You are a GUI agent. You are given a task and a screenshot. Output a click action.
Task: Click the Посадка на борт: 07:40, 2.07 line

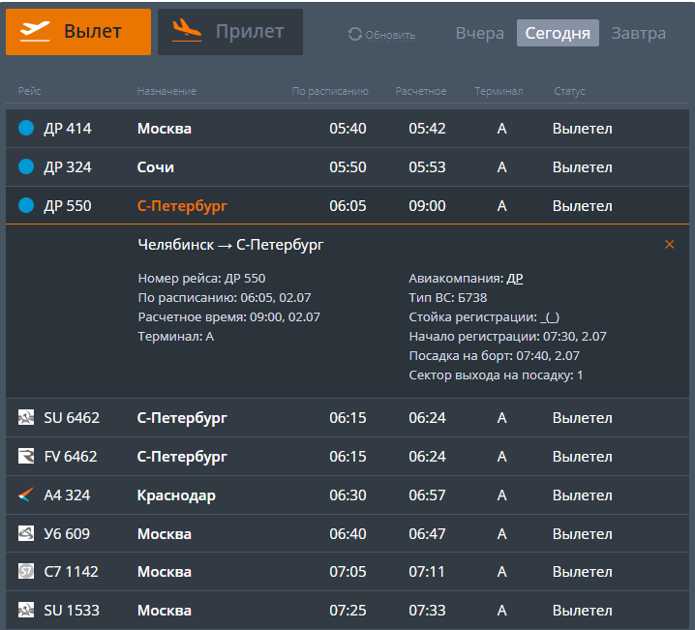tap(495, 356)
